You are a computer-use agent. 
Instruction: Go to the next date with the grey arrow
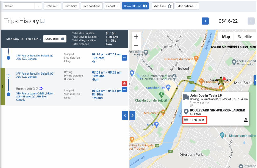251,21
